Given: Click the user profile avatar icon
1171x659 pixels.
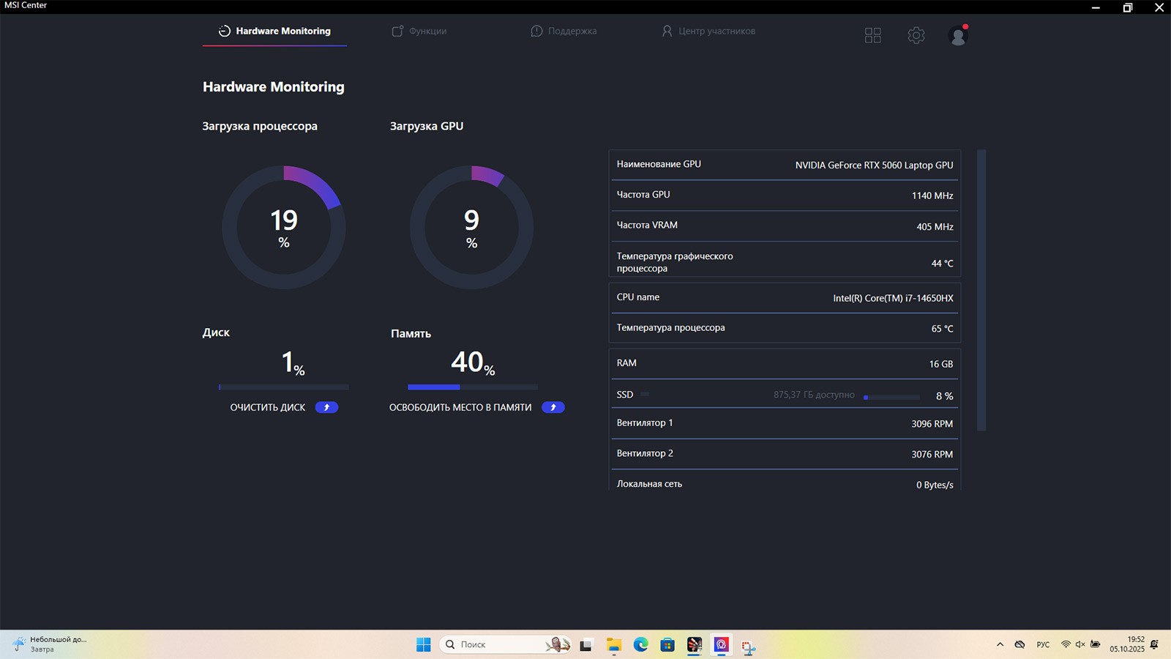Looking at the screenshot, I should coord(958,35).
